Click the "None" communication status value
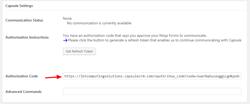250x104 pixels. pyautogui.click(x=67, y=18)
